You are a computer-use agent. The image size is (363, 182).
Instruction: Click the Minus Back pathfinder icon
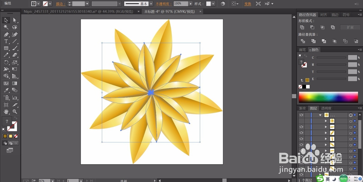(356, 41)
